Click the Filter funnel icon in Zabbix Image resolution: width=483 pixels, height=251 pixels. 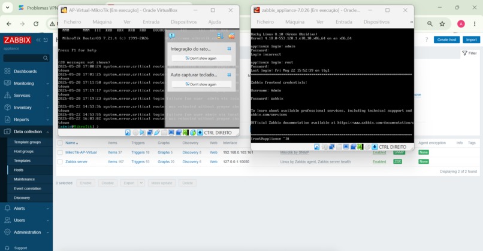click(x=464, y=53)
